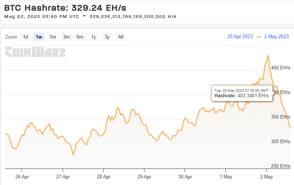This screenshot has width=294, height=185.
Task: Click the 26 Apr axis label
Action: (22, 177)
